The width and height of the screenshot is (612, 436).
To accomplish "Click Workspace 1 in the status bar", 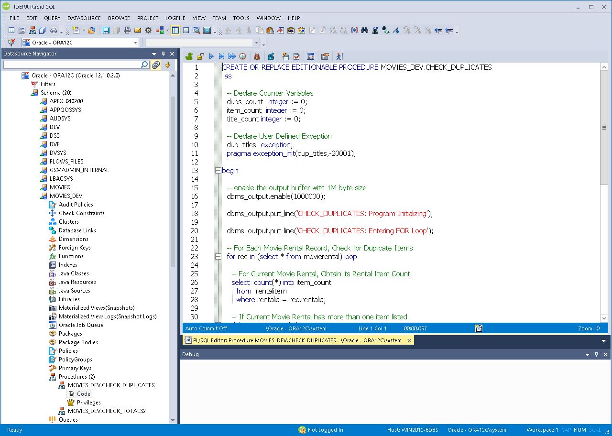I will (542, 430).
